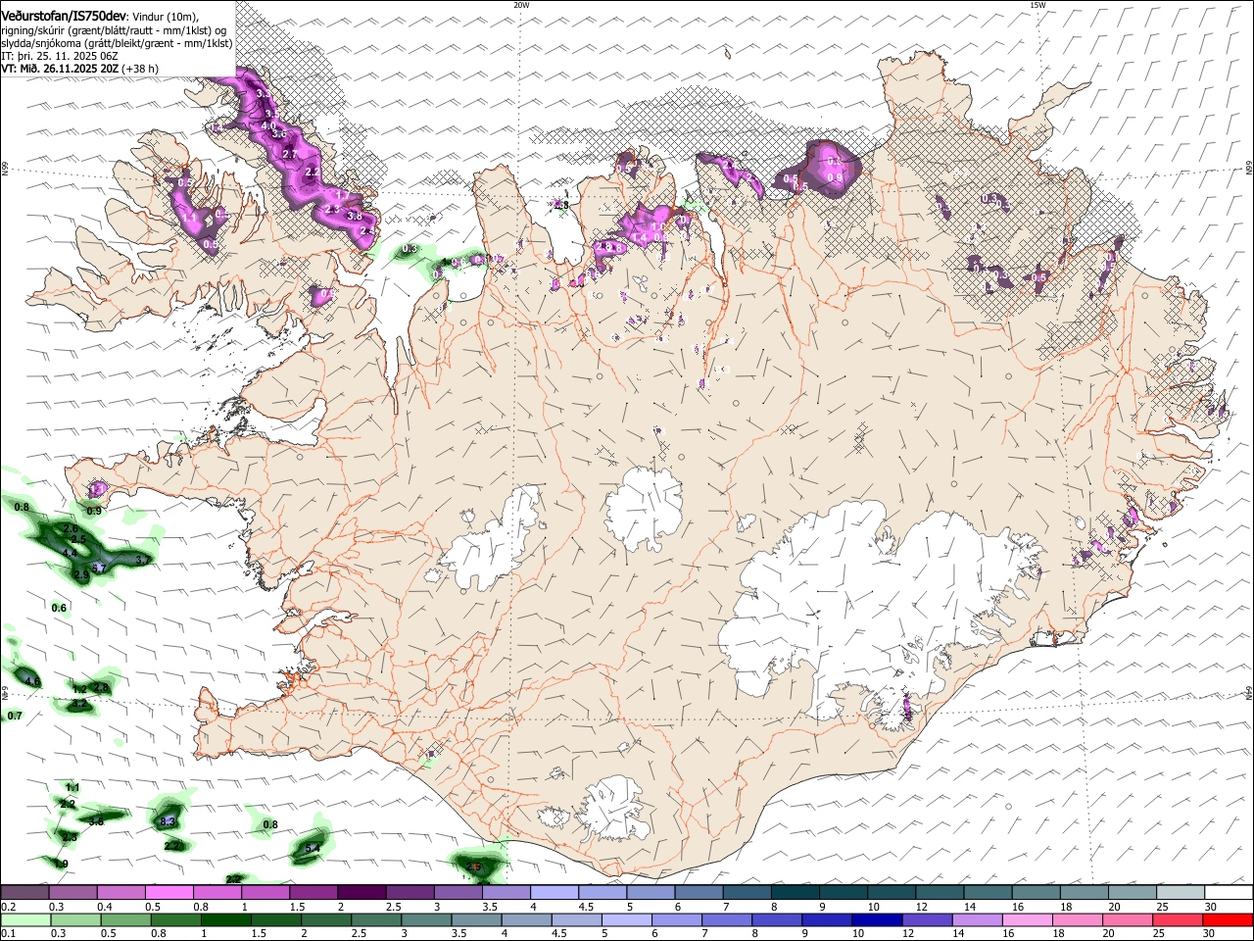This screenshot has width=1254, height=941.
Task: Click the white 30 swatch in upper legend
Action: coord(1229,893)
